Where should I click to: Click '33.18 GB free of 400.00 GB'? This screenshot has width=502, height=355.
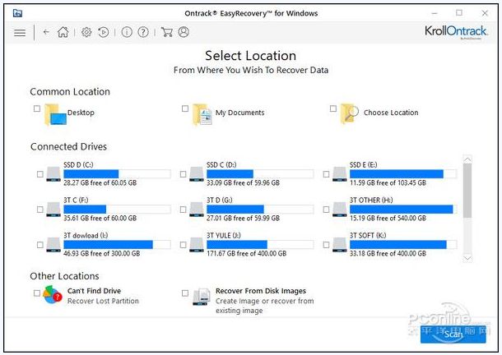point(388,253)
